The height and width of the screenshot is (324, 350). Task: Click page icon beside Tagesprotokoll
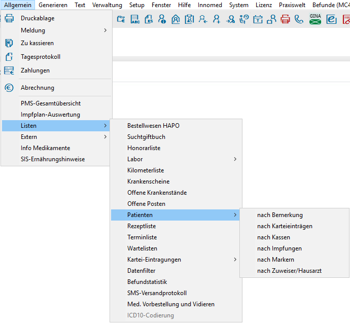click(9, 57)
